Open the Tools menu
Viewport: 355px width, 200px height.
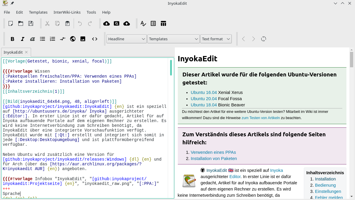pos(91,12)
